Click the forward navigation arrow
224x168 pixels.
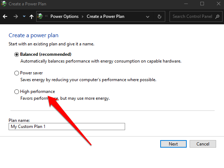(x=15, y=16)
